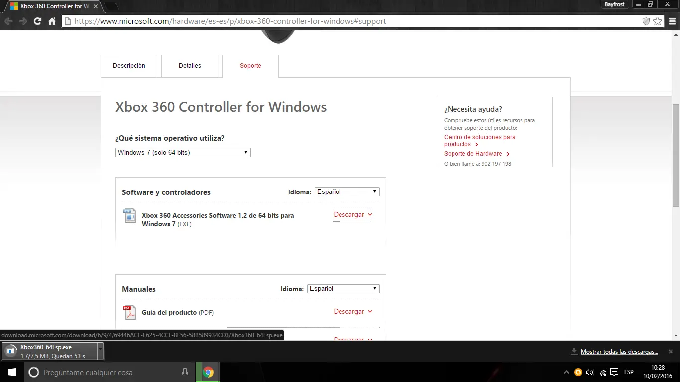Click Mostrar todas las descargas
This screenshot has height=382, width=680.
tap(619, 352)
